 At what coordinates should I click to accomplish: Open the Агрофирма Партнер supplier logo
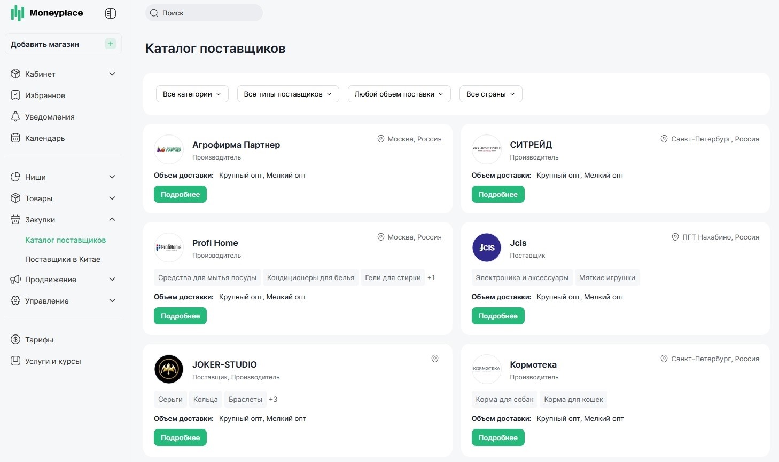[x=169, y=149]
